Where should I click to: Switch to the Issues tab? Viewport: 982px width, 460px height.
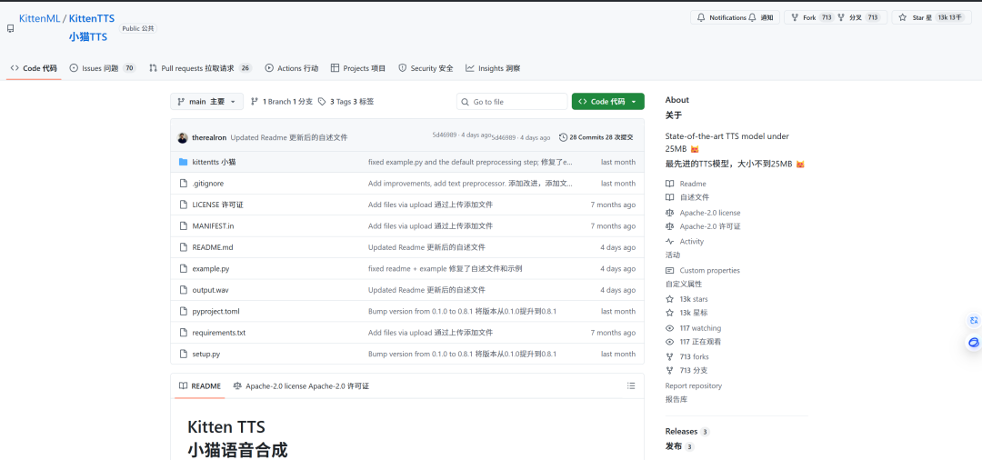pyautogui.click(x=102, y=68)
